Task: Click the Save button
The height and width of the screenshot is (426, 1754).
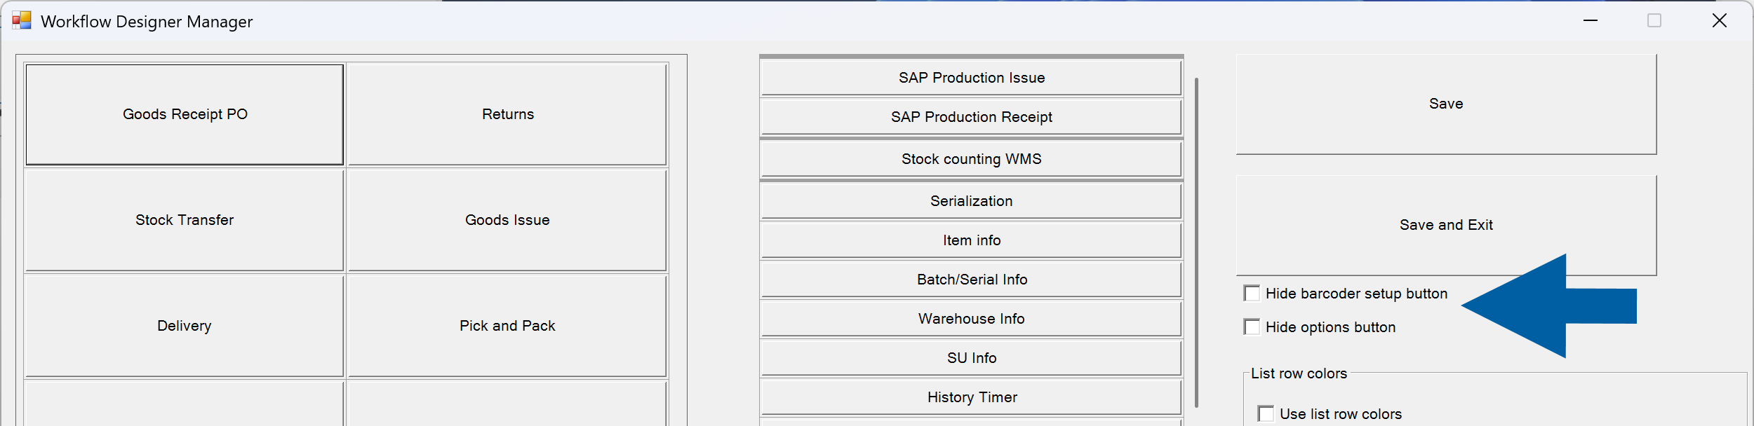Action: tap(1446, 104)
